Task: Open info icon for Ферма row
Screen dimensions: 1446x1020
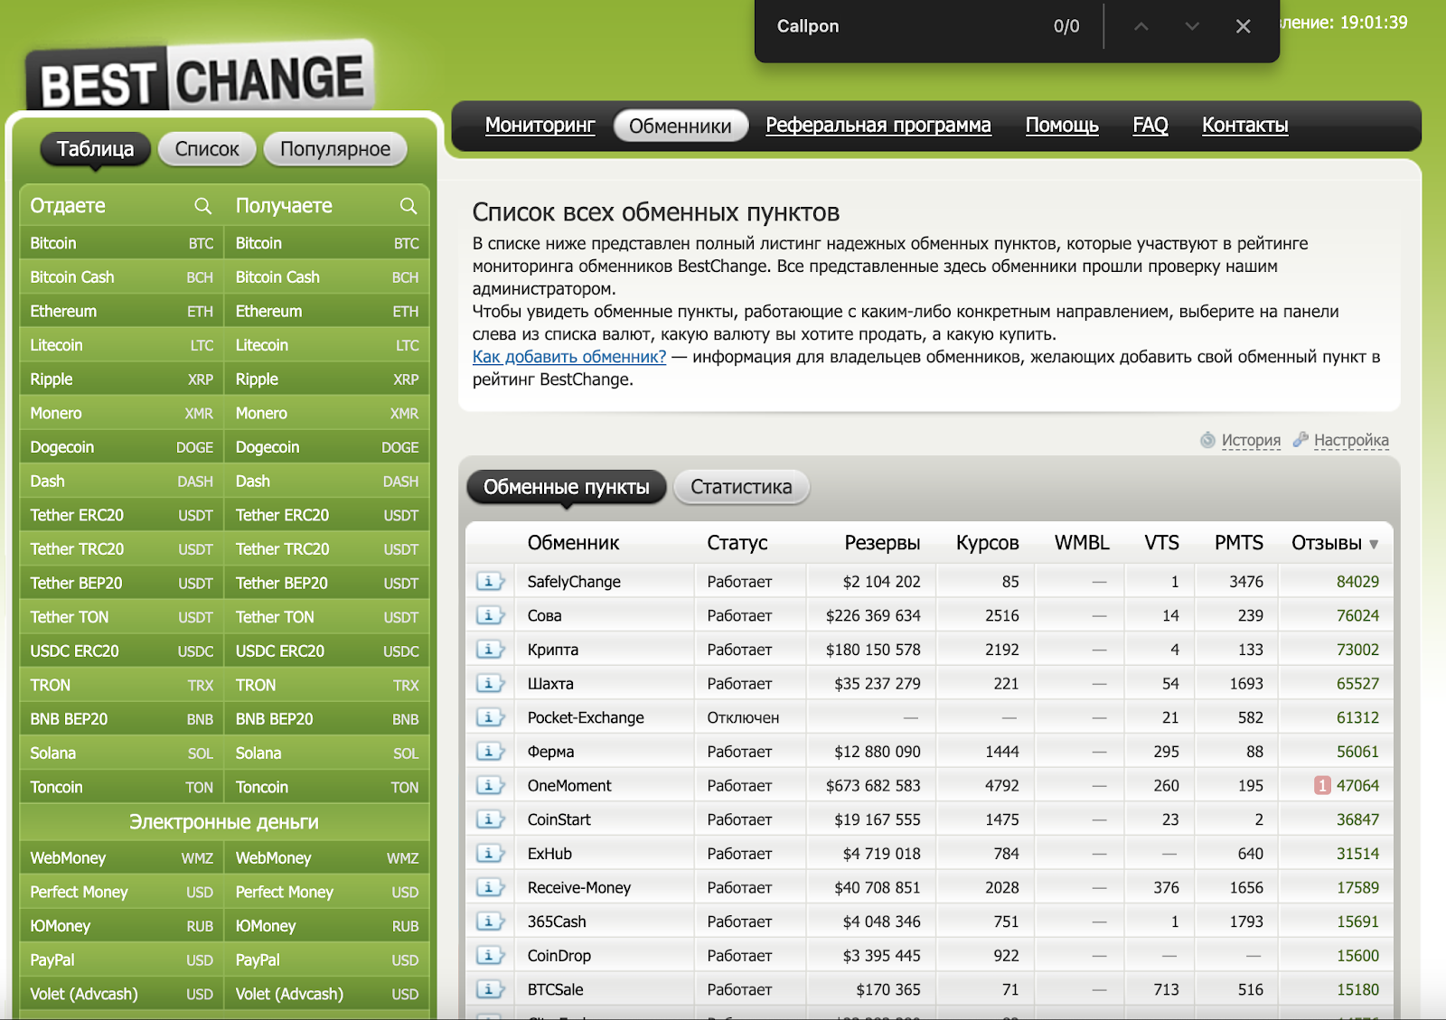Action: 490,752
